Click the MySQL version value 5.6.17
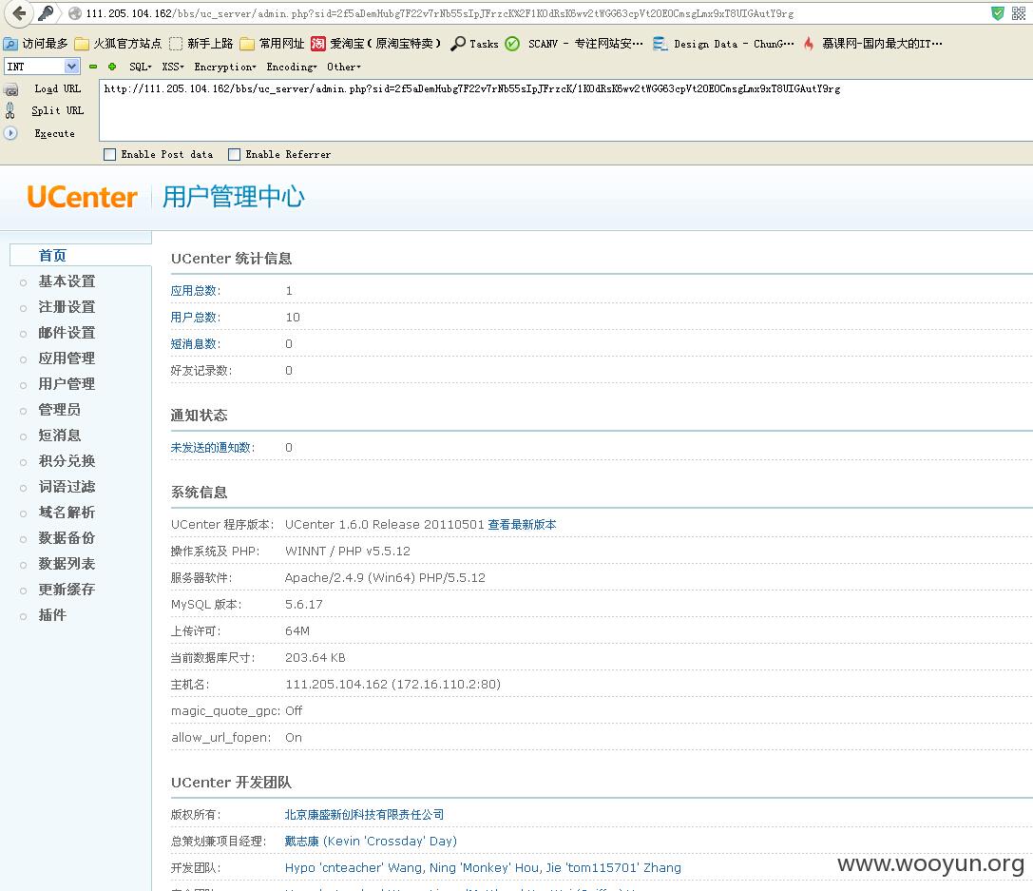The width and height of the screenshot is (1033, 891). 304,605
